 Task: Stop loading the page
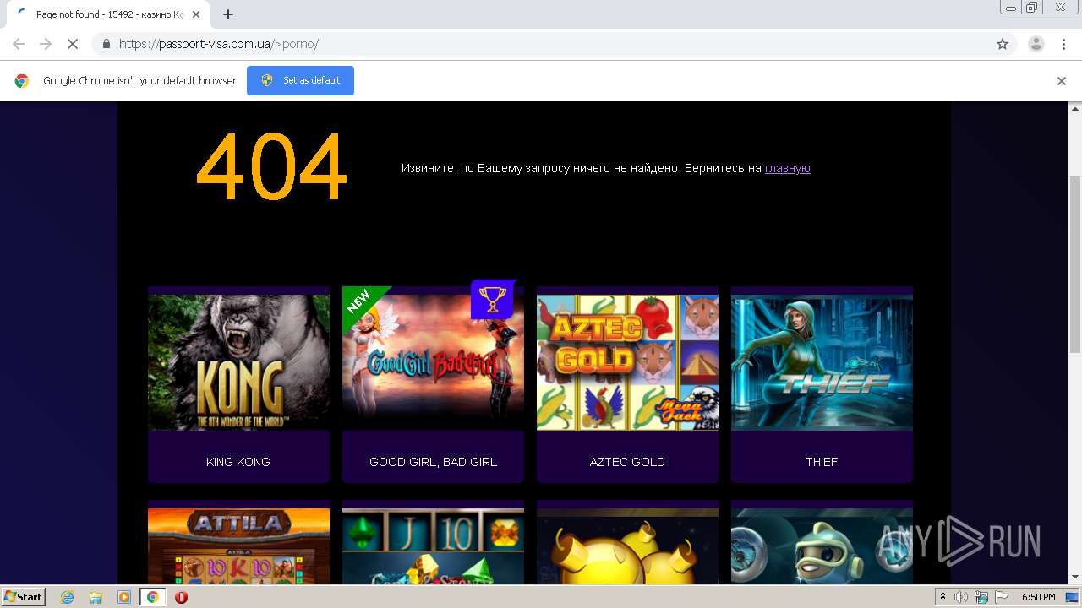[73, 44]
